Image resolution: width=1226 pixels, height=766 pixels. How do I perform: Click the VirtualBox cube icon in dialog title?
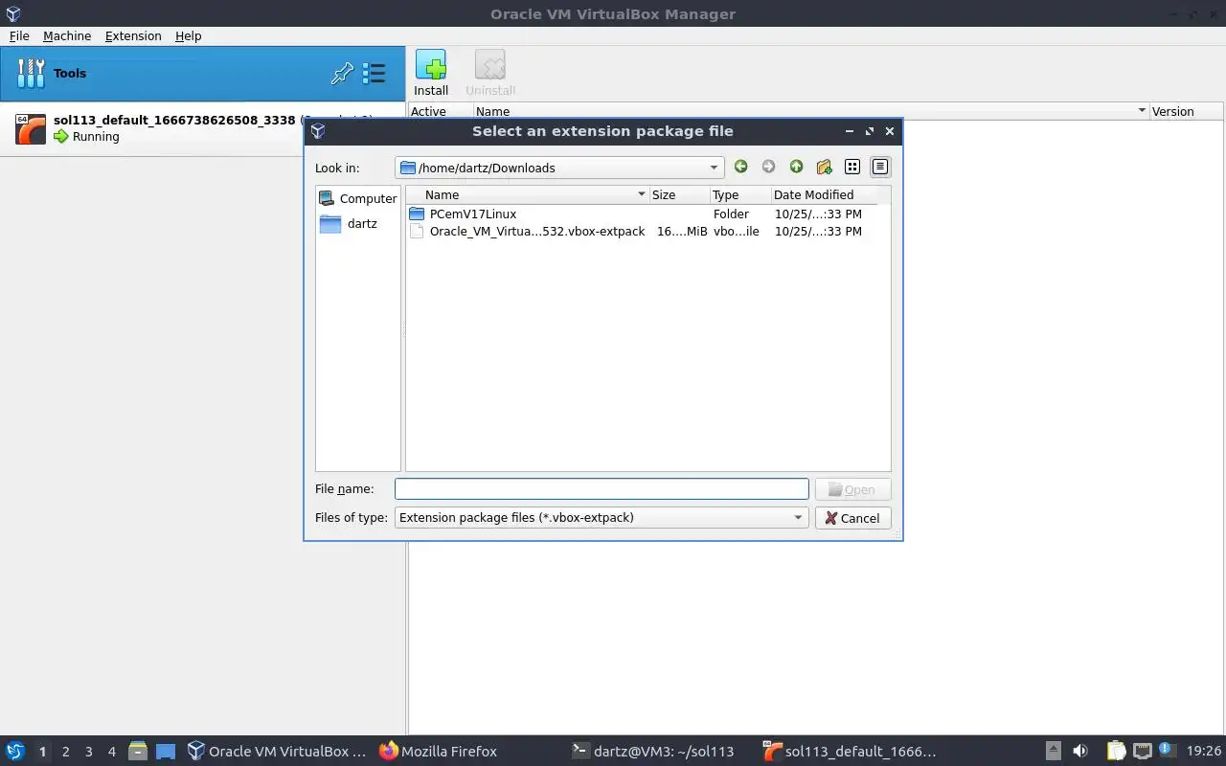(x=318, y=131)
